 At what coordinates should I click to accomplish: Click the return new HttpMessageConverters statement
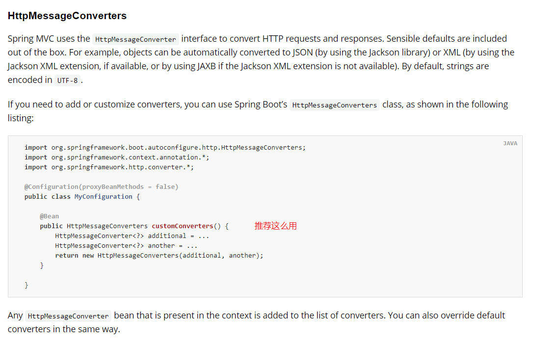pos(159,256)
